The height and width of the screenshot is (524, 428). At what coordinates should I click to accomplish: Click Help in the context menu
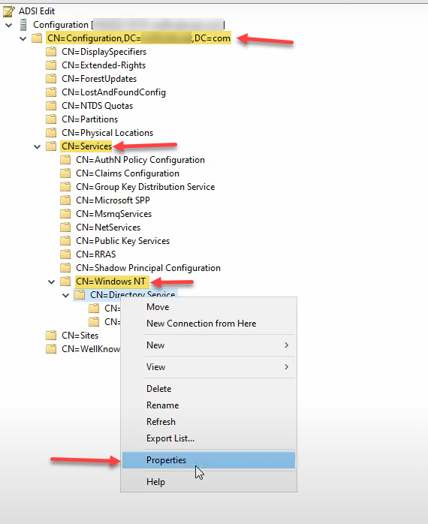click(209, 482)
